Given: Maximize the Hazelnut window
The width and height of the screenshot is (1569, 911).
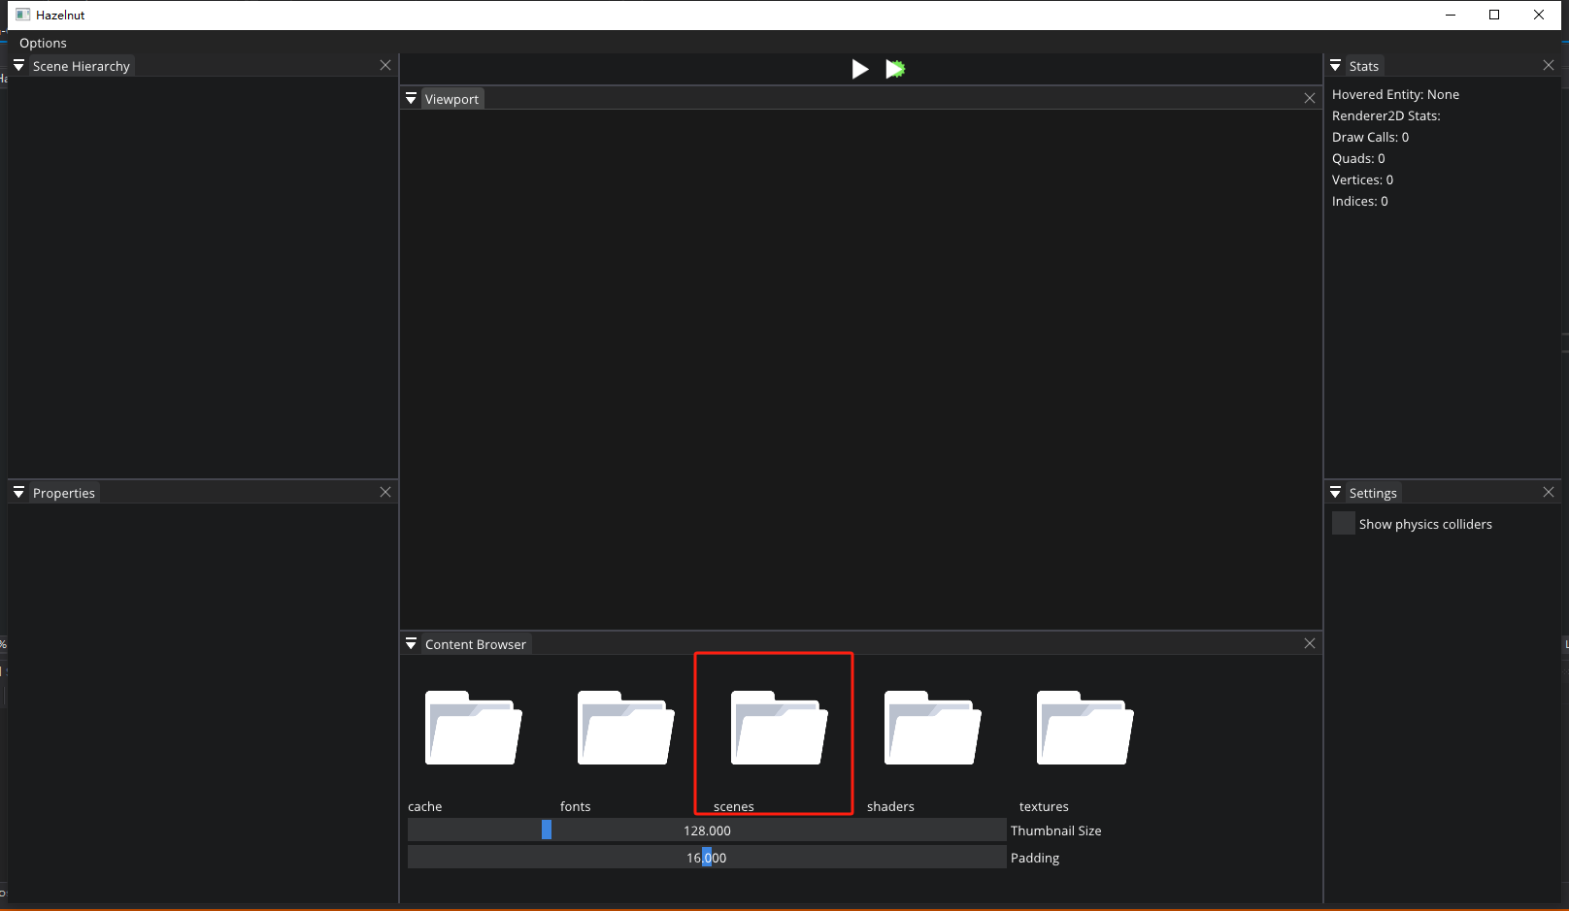Looking at the screenshot, I should [1494, 15].
